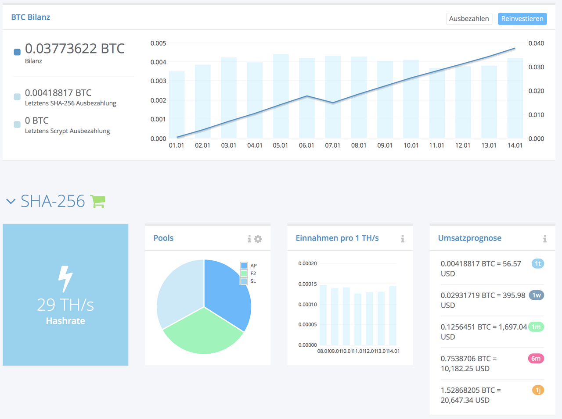Screen dimensions: 562x419
Task: Toggle Letztens SHA-256 Ausbezahlung legend marker
Action: [17, 97]
